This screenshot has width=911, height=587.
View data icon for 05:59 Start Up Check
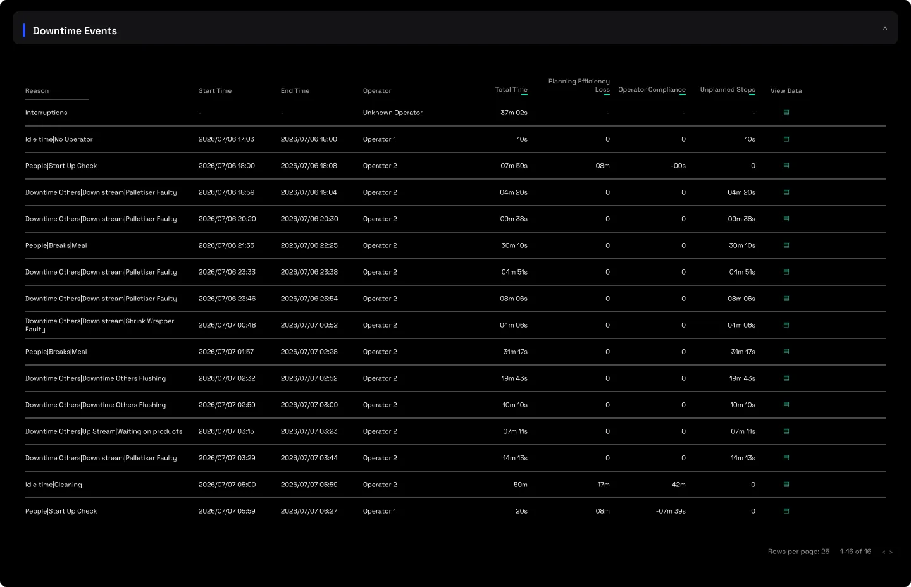[x=786, y=511]
